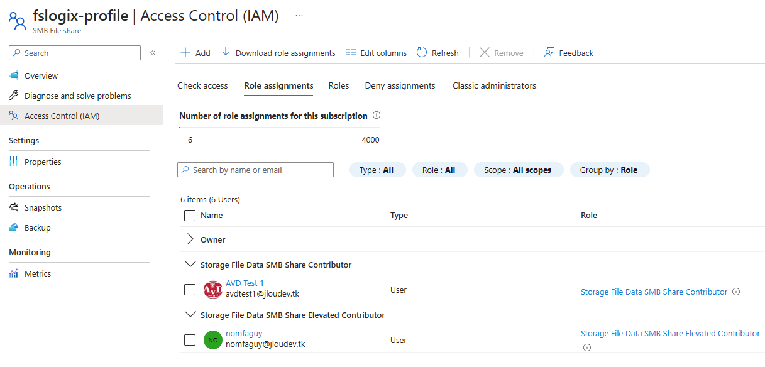Click the Search by name or email field
765x367 pixels.
click(x=256, y=170)
